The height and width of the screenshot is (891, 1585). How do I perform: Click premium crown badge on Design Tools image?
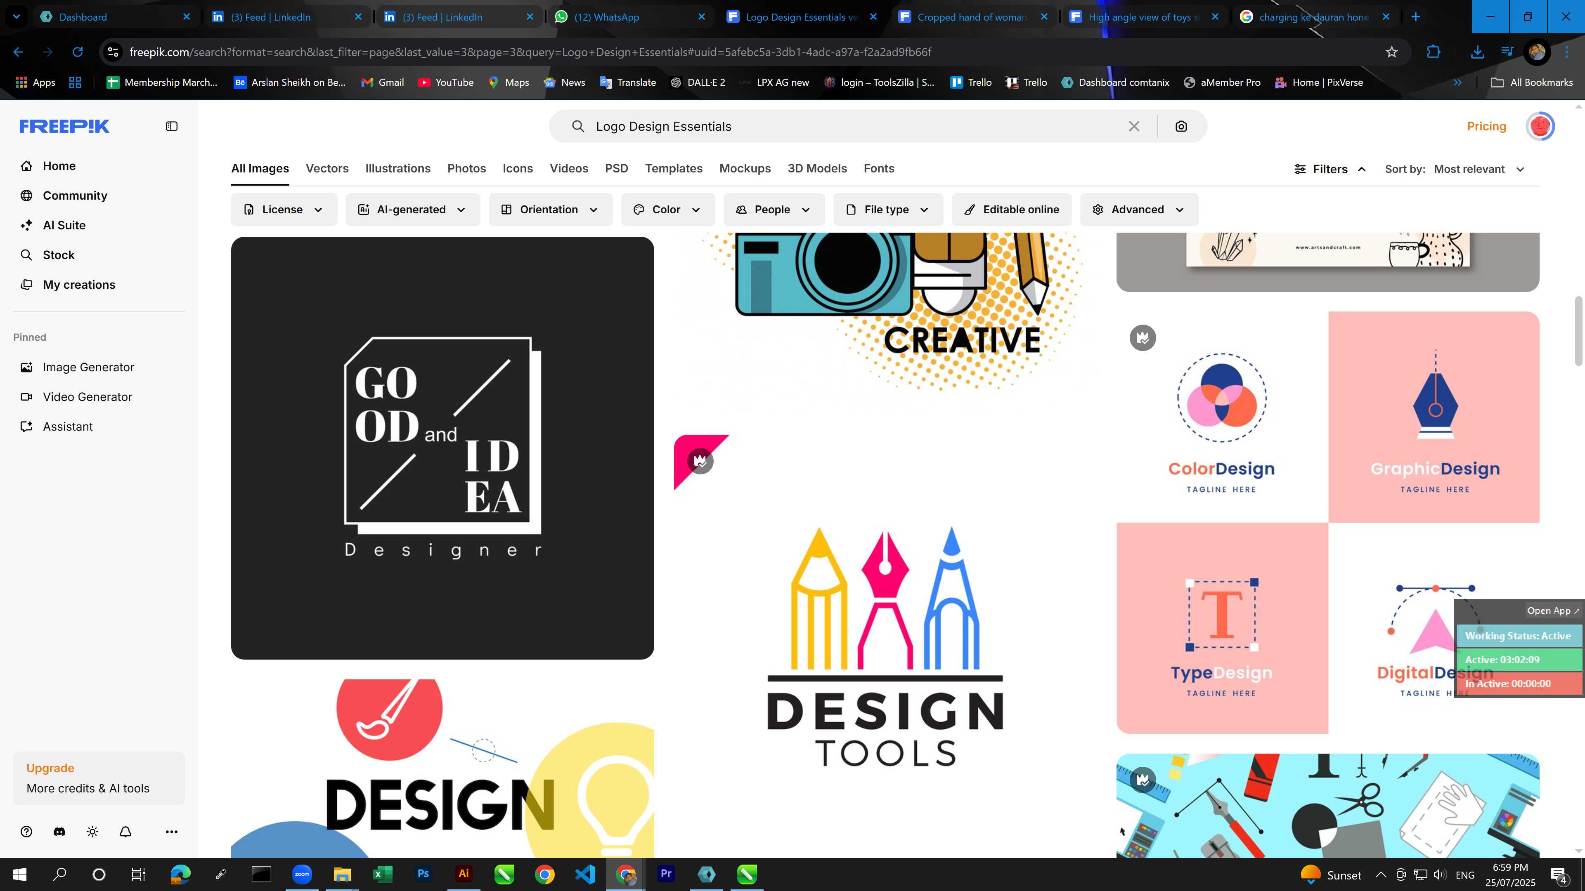tap(700, 461)
